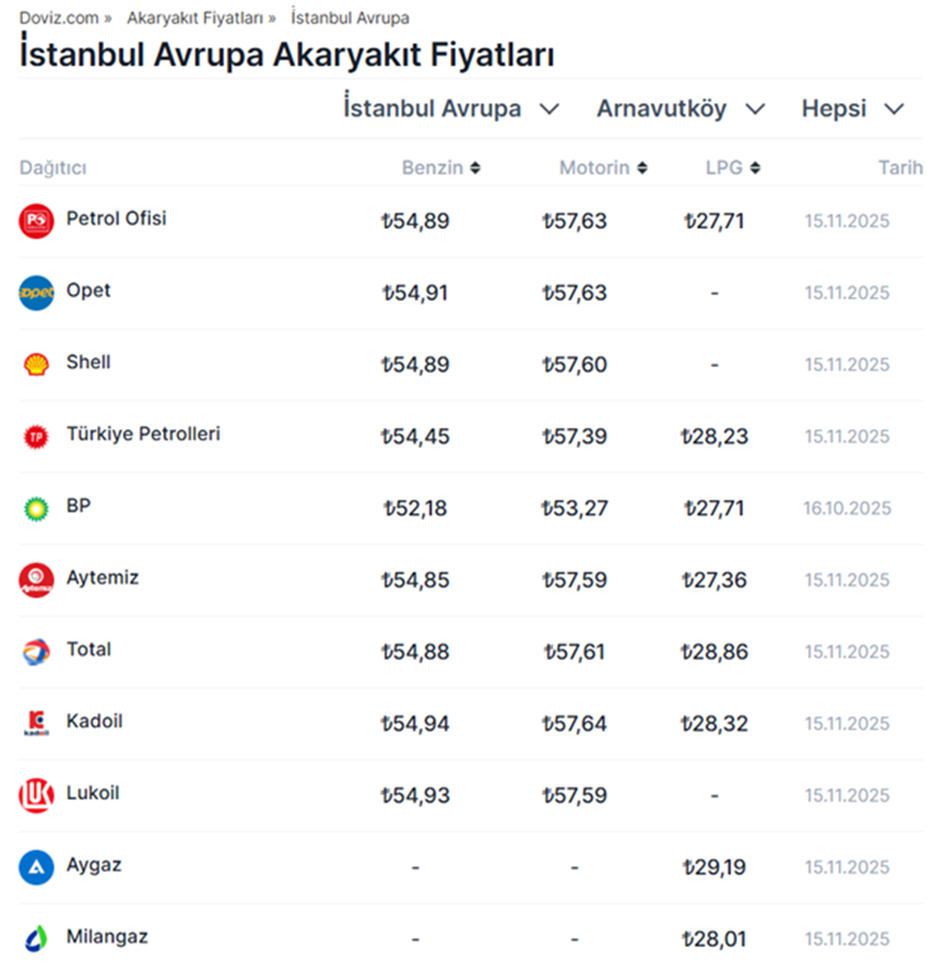Sort the table by Motorin price
The height and width of the screenshot is (975, 938).
[x=603, y=168]
